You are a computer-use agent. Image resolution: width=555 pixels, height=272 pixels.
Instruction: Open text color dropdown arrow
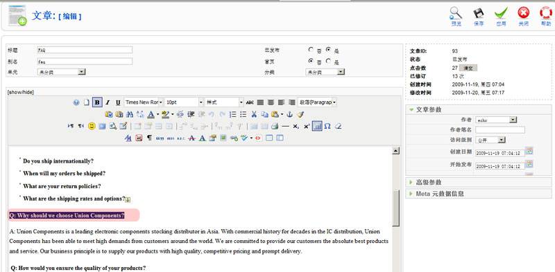(x=157, y=114)
